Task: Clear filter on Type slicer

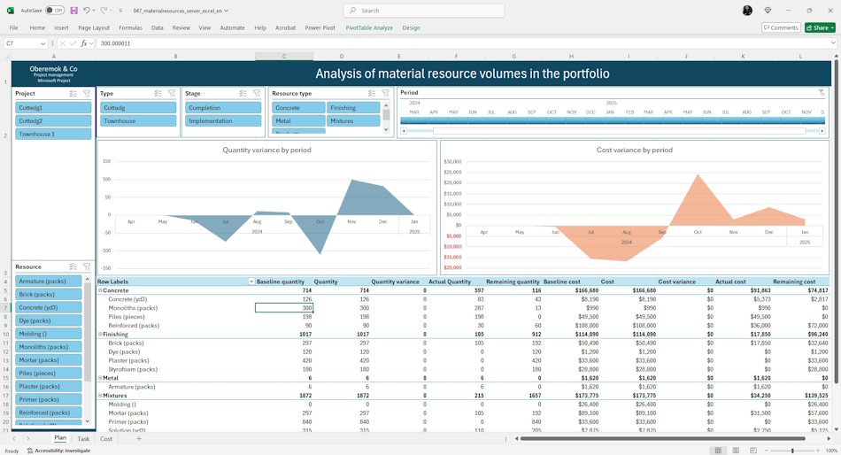Action: (x=172, y=93)
